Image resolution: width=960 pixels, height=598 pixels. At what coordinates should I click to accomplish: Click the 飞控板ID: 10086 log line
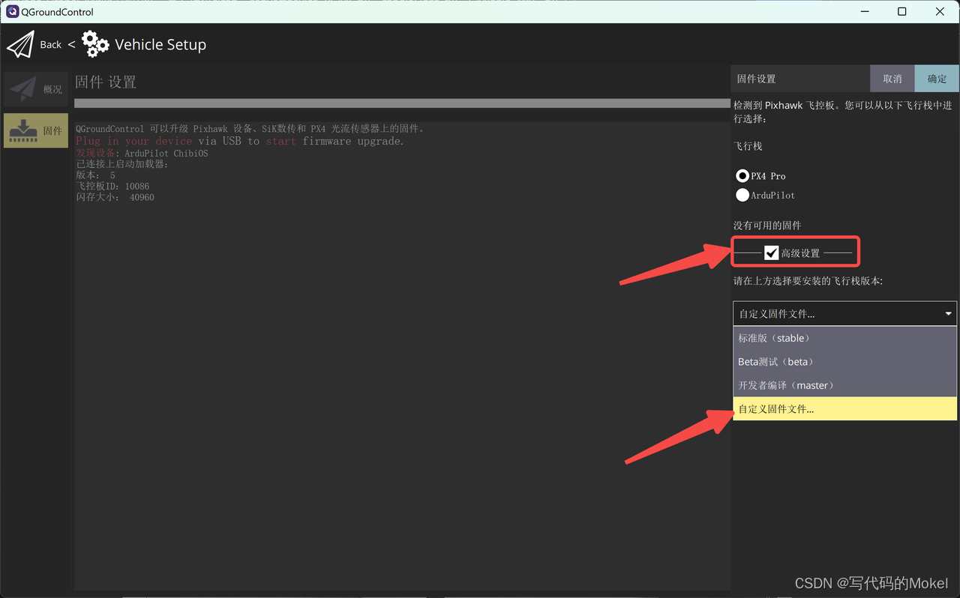click(112, 186)
